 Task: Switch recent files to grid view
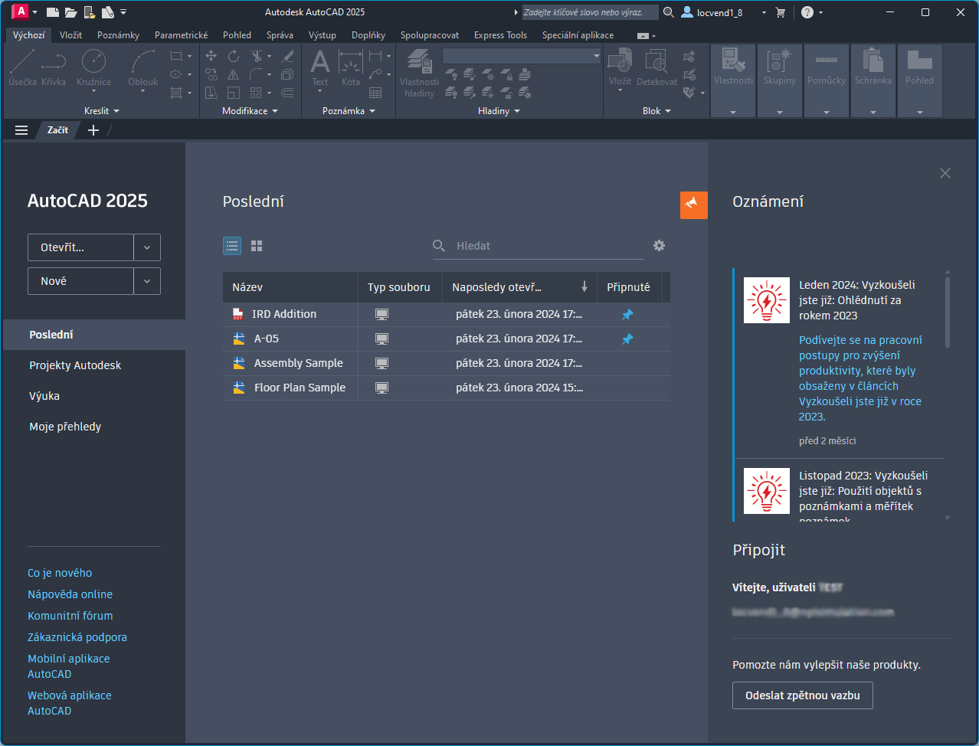tap(257, 246)
